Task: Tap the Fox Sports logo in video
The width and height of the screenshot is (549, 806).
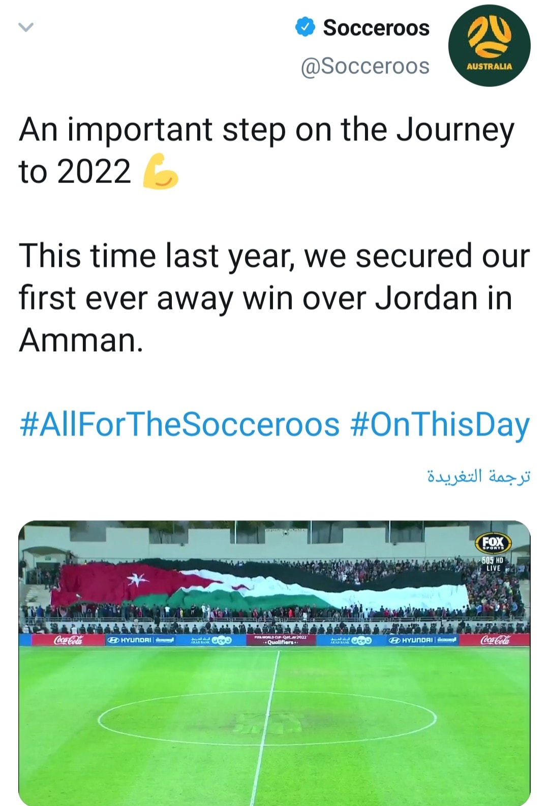Action: (x=493, y=543)
